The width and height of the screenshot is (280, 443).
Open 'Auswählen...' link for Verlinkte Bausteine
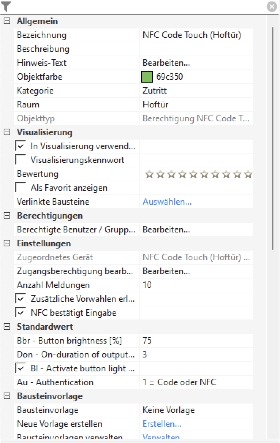coord(167,202)
